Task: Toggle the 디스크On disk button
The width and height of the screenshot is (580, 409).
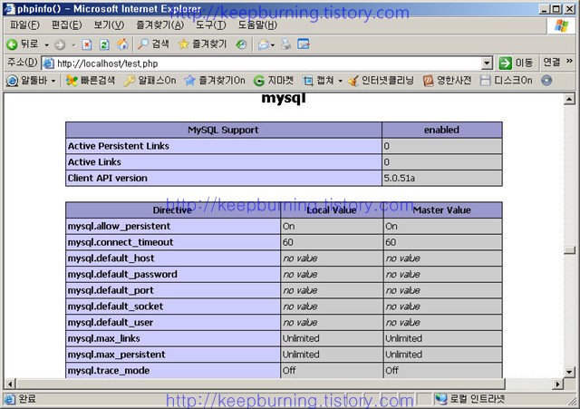Action: pos(506,81)
